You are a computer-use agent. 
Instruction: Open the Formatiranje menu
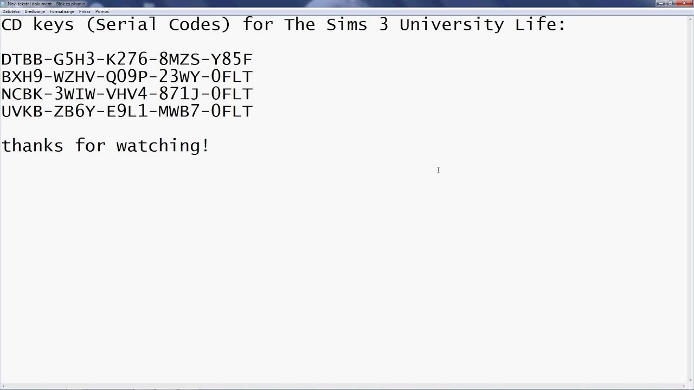click(62, 11)
